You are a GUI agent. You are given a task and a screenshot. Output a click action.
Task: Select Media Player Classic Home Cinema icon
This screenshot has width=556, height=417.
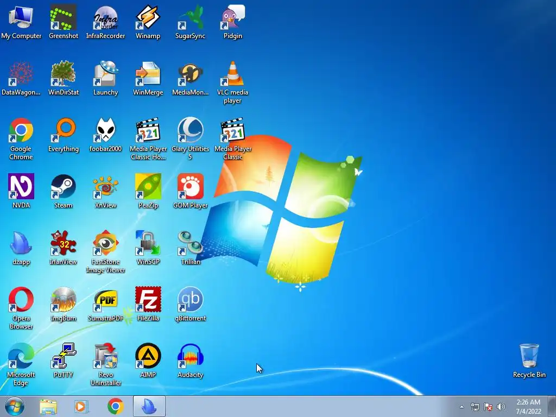pyautogui.click(x=148, y=130)
